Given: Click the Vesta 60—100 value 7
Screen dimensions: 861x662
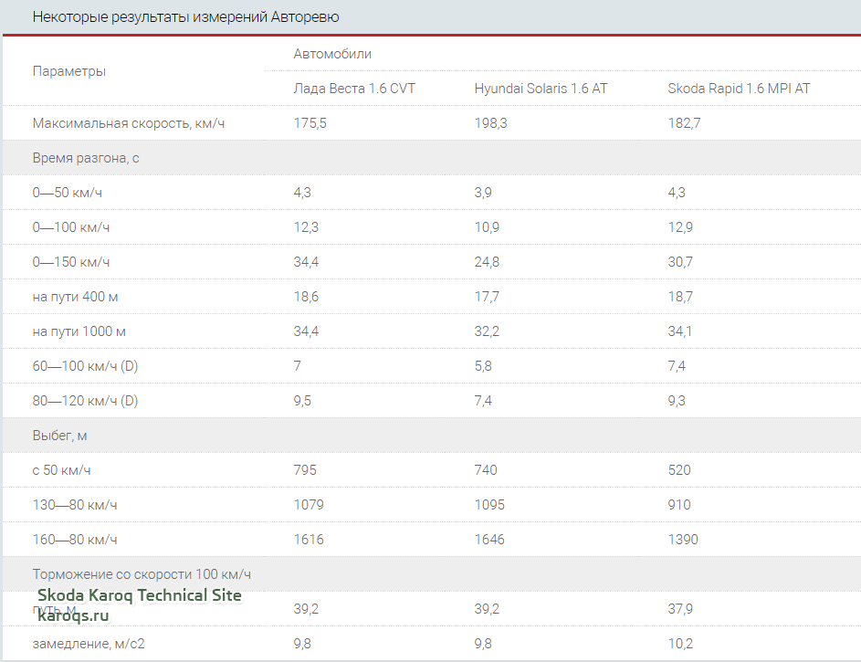Looking at the screenshot, I should [x=297, y=366].
